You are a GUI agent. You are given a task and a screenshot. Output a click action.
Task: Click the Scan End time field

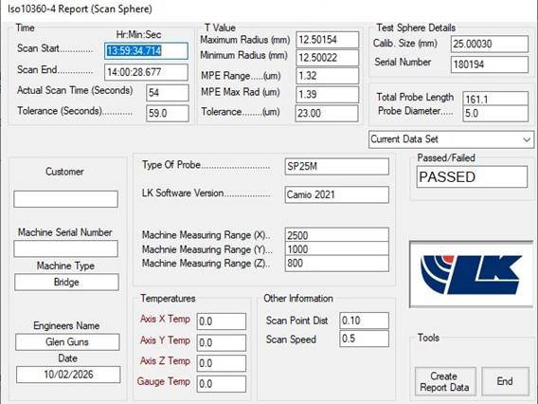pyautogui.click(x=146, y=72)
